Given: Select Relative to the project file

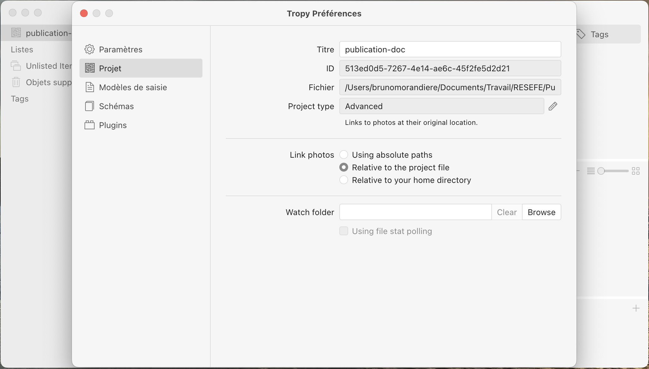Looking at the screenshot, I should click(344, 167).
